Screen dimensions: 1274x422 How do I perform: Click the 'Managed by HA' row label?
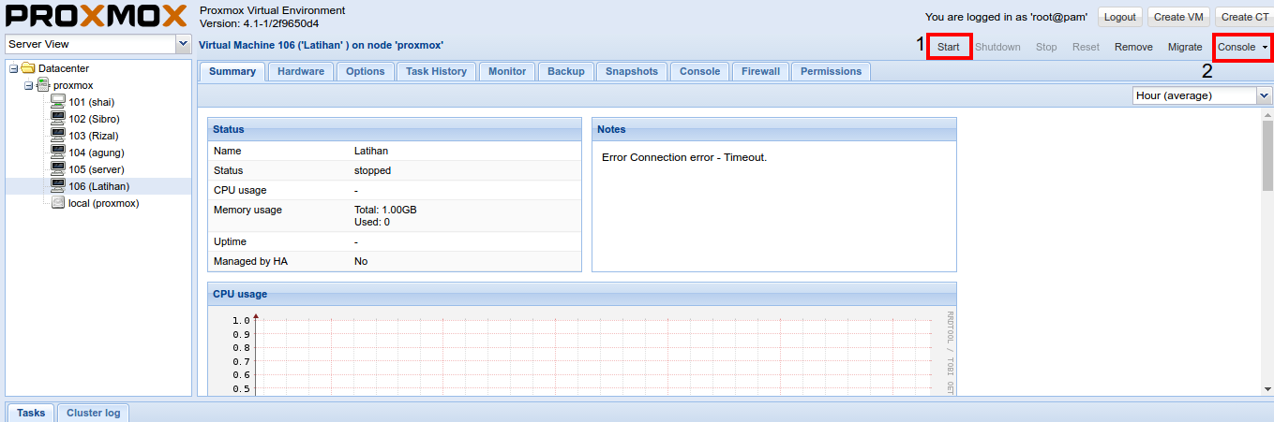[250, 261]
